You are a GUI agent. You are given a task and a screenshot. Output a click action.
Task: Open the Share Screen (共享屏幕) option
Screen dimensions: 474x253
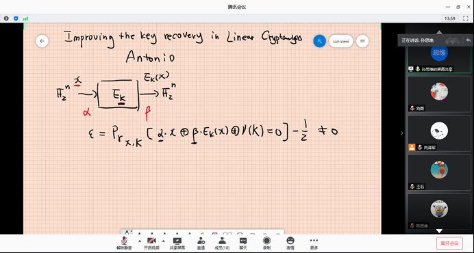(177, 243)
